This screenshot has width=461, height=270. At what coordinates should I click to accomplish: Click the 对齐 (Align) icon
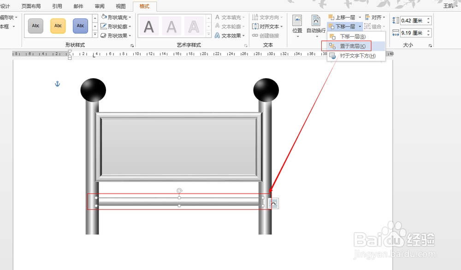click(x=374, y=17)
